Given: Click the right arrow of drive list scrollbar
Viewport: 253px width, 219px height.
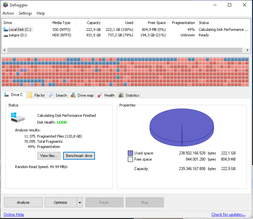Looking at the screenshot, I should pyautogui.click(x=247, y=50).
